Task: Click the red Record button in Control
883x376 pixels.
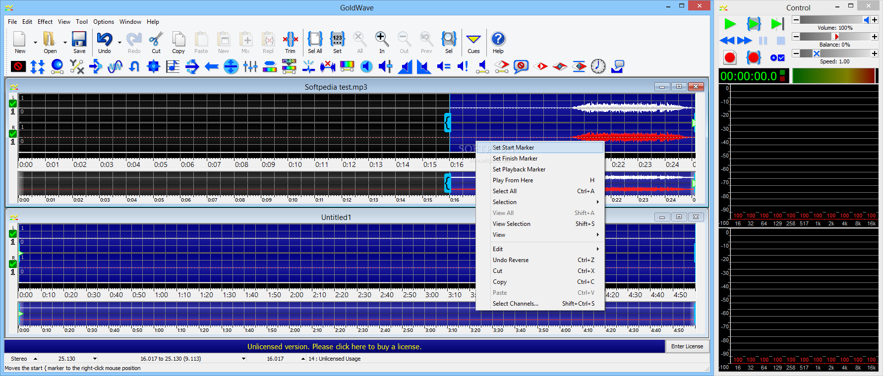Action: click(730, 57)
